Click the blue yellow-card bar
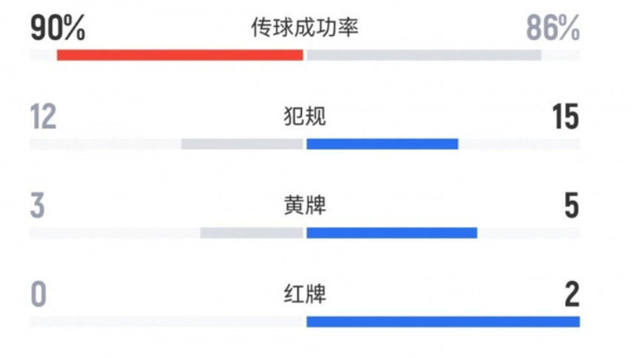The width and height of the screenshot is (632, 358). click(391, 233)
